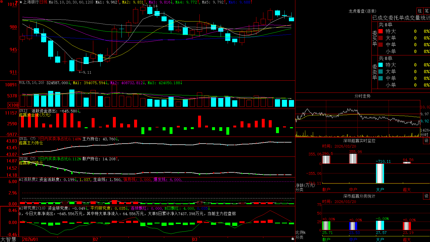Click the SVZJ indicator name

(23, 111)
